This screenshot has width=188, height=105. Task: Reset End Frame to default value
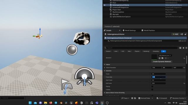(184, 83)
